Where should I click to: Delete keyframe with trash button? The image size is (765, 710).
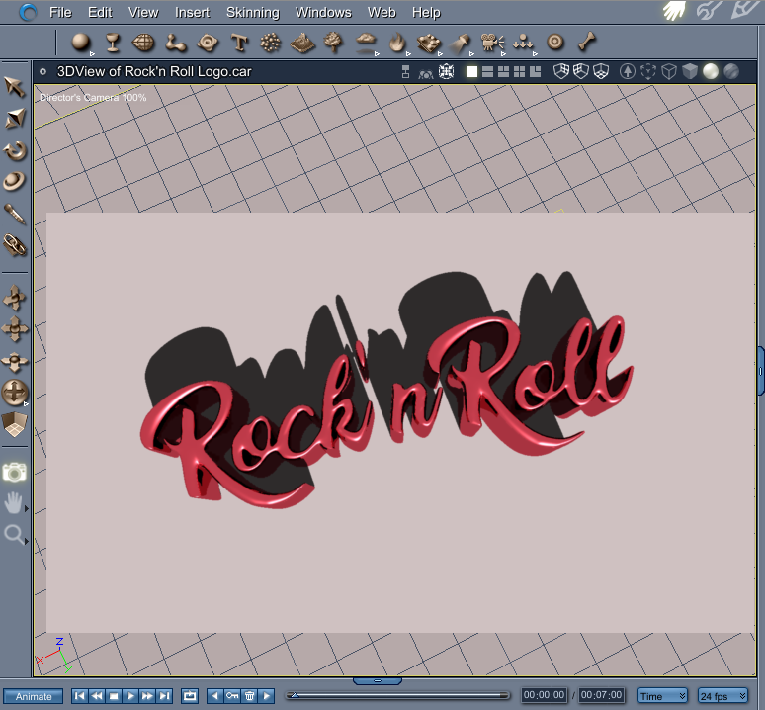pos(249,696)
